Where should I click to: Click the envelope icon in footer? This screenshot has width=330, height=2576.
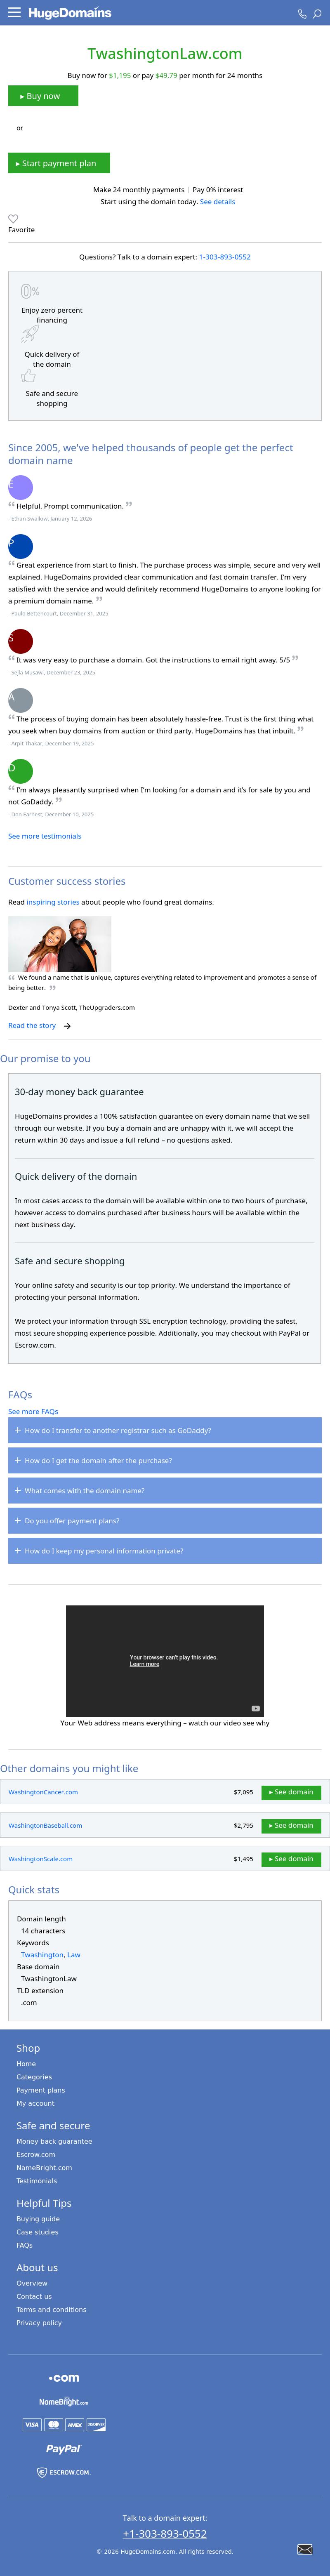click(x=305, y=2549)
